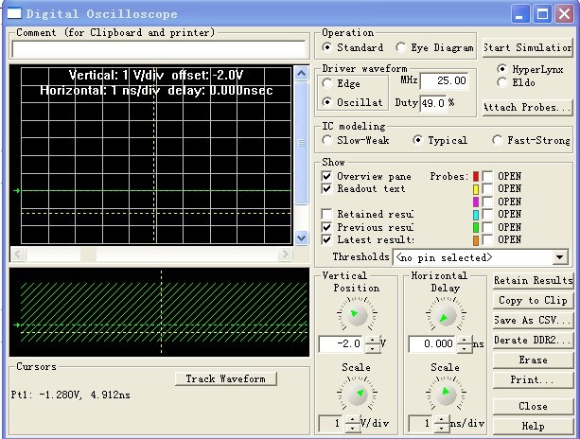Click the Comment text field
This screenshot has height=439, width=580.
[159, 47]
